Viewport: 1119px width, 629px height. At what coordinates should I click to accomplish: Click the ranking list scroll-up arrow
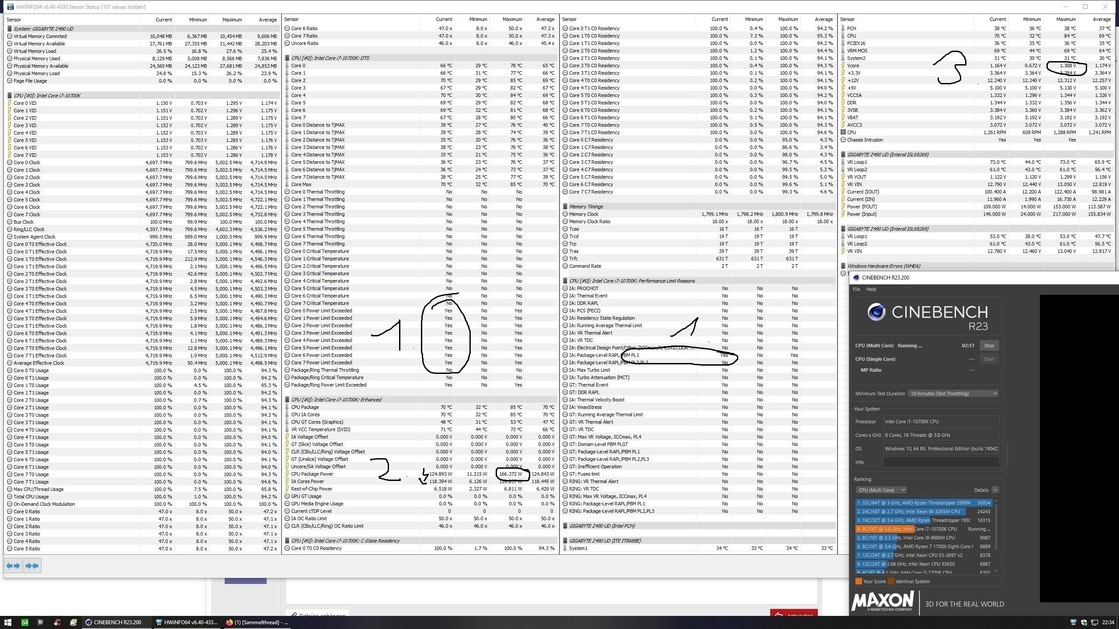(x=996, y=502)
